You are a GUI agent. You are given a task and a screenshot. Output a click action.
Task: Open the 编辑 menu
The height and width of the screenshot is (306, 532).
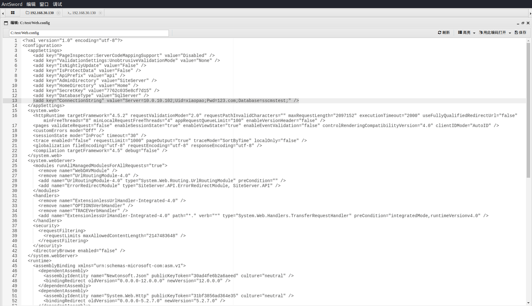coord(31,4)
